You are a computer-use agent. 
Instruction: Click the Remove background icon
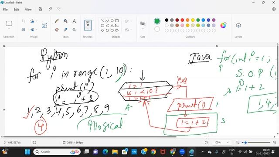click(44, 25)
